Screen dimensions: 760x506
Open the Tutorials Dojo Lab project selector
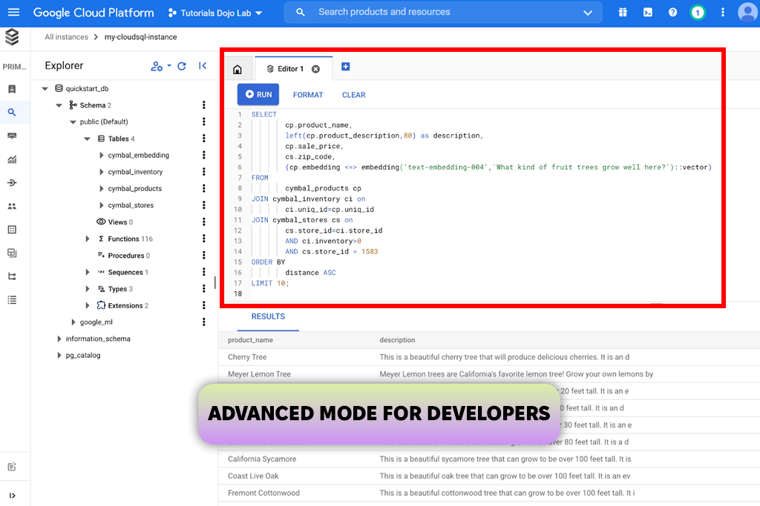(x=208, y=13)
